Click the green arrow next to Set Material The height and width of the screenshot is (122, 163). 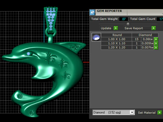[x=160, y=113]
